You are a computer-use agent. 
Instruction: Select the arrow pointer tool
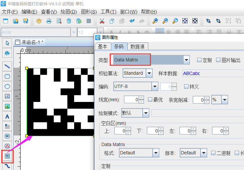point(7,43)
